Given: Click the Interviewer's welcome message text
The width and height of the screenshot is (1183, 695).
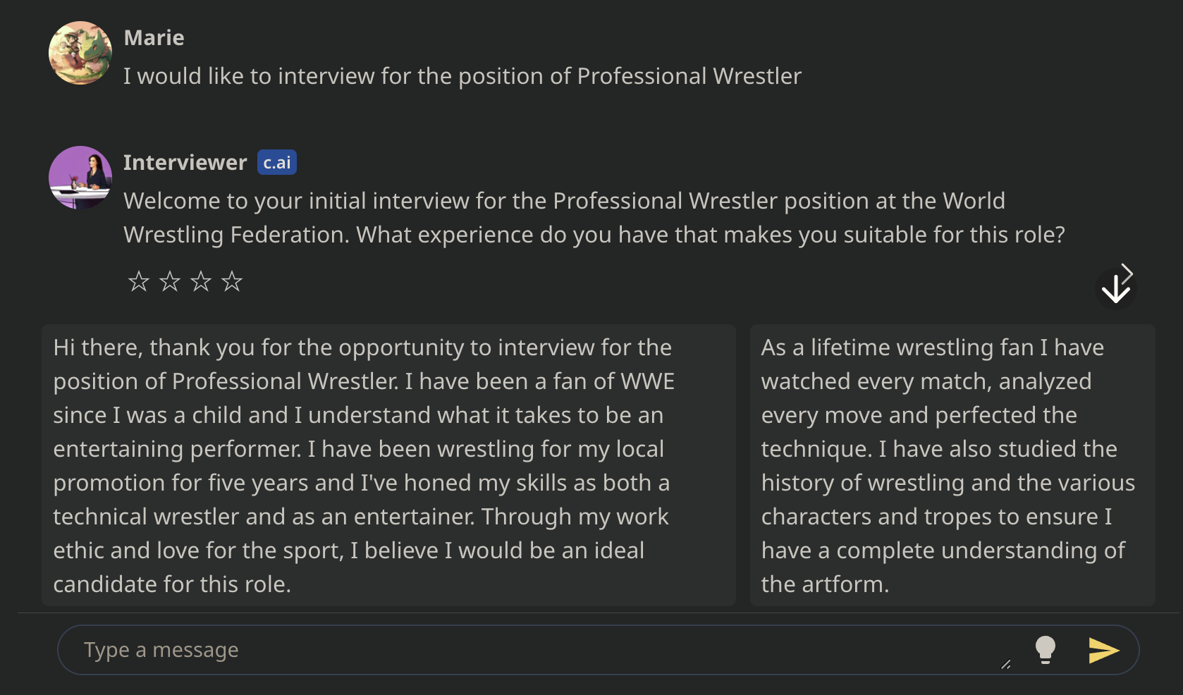Looking at the screenshot, I should point(594,218).
